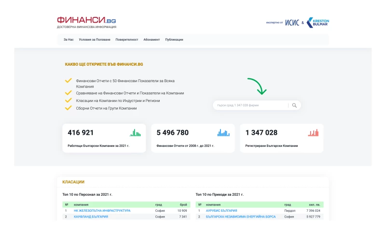Open АУРУБИС БЪЛГАРИЯ company link
This screenshot has height=232, width=386.
pyautogui.click(x=221, y=211)
